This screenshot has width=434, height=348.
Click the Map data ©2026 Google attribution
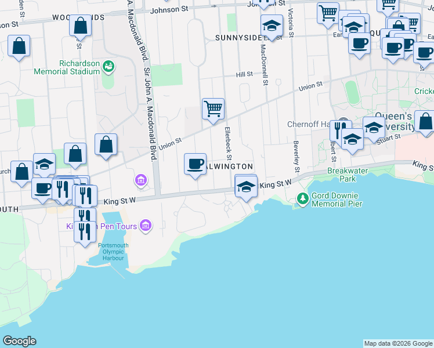[398, 343]
